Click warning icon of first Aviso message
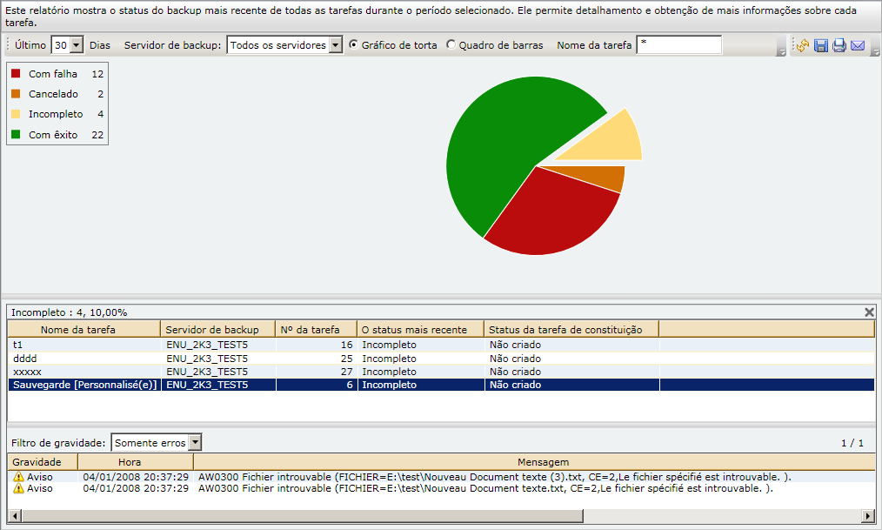 point(18,477)
